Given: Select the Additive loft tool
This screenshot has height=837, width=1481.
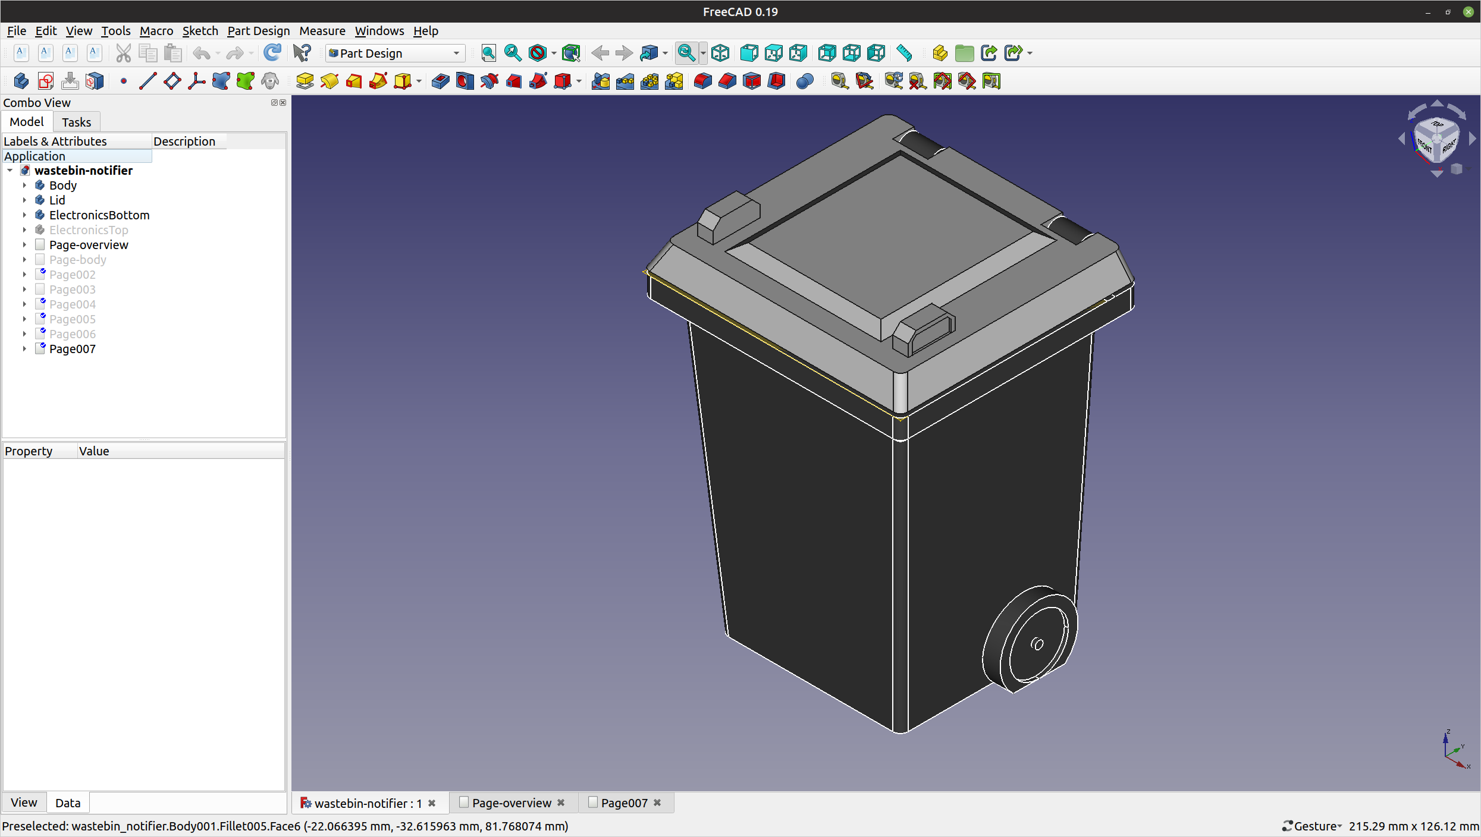Looking at the screenshot, I should (x=354, y=81).
